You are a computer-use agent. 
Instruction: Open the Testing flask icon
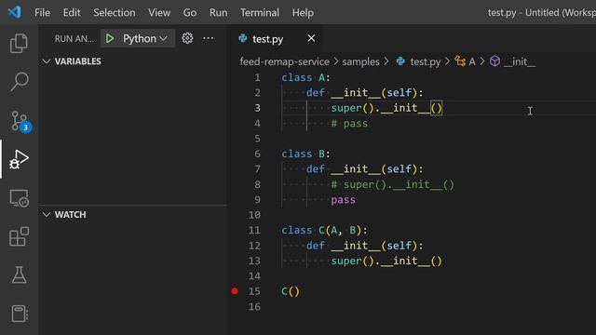(x=19, y=275)
